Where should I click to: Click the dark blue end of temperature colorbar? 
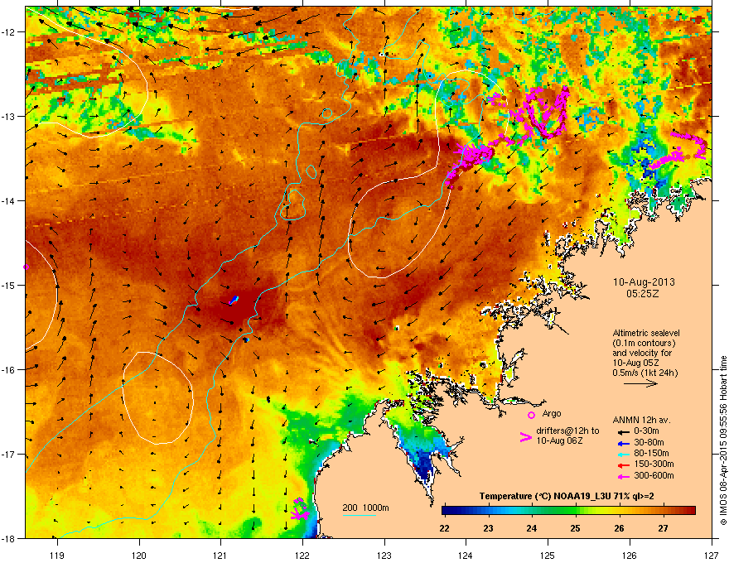[x=447, y=511]
